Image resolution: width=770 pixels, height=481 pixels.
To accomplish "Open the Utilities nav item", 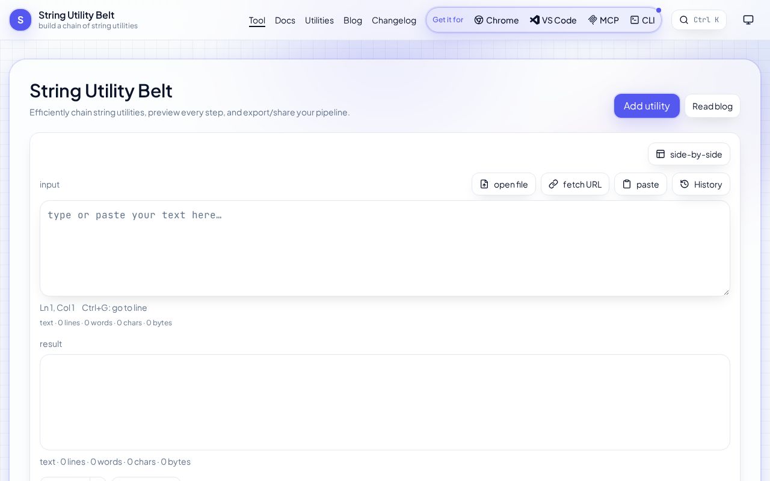I will (x=319, y=20).
